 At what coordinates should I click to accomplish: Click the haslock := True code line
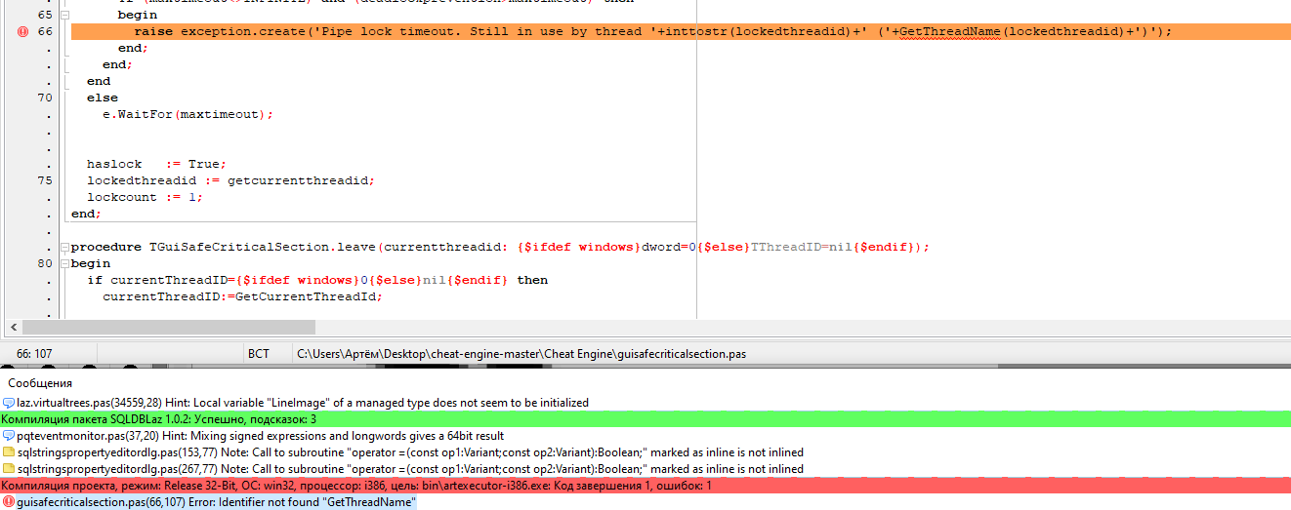[157, 164]
